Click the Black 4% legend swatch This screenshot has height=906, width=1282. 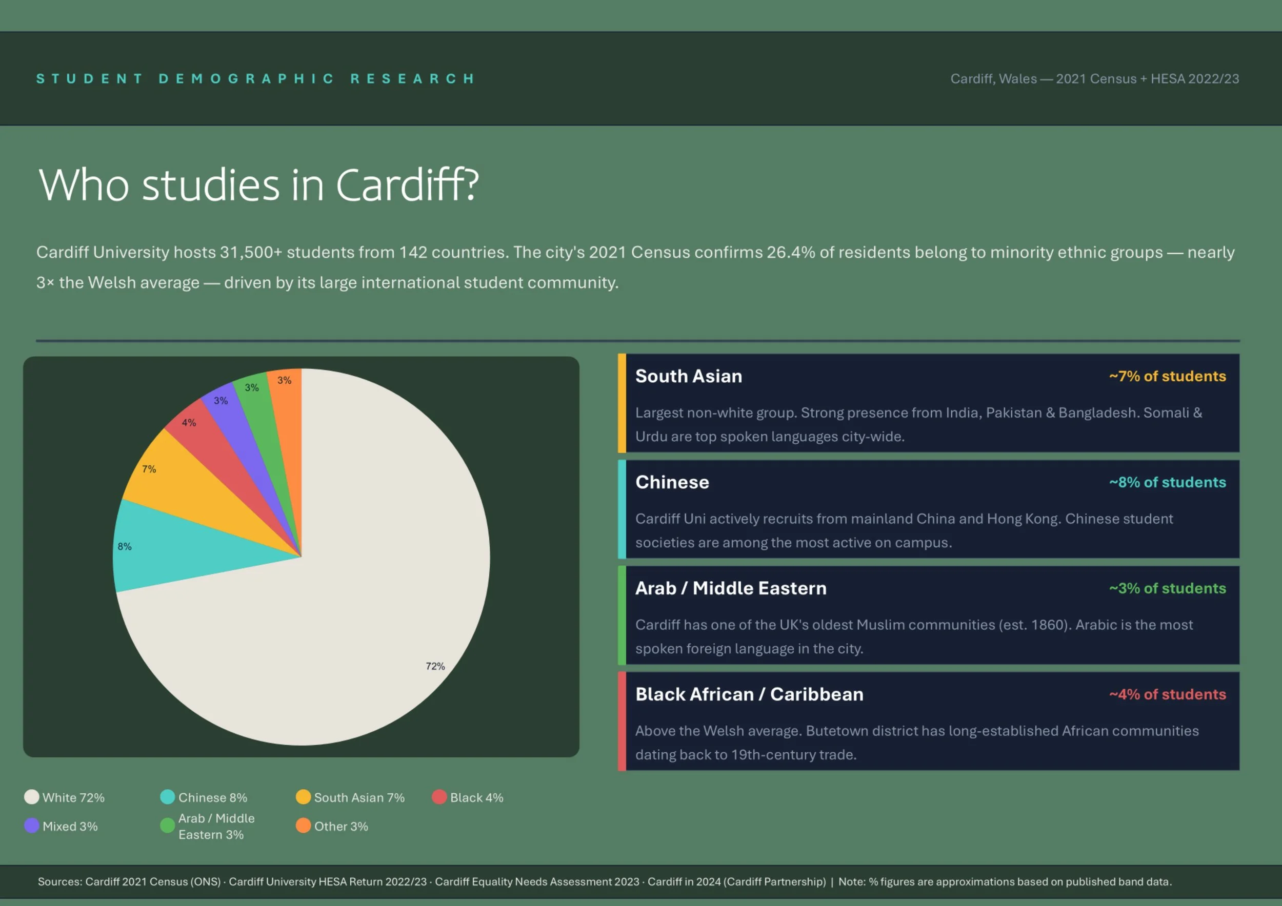pyautogui.click(x=439, y=797)
